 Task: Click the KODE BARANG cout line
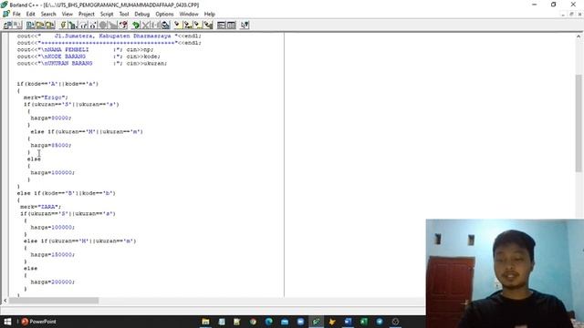click(x=89, y=56)
